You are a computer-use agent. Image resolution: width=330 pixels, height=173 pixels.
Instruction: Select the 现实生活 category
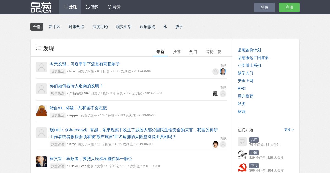pos(124,27)
